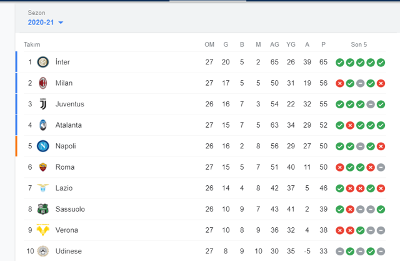Click the Inter team name
Image resolution: width=400 pixels, height=261 pixels.
point(63,62)
